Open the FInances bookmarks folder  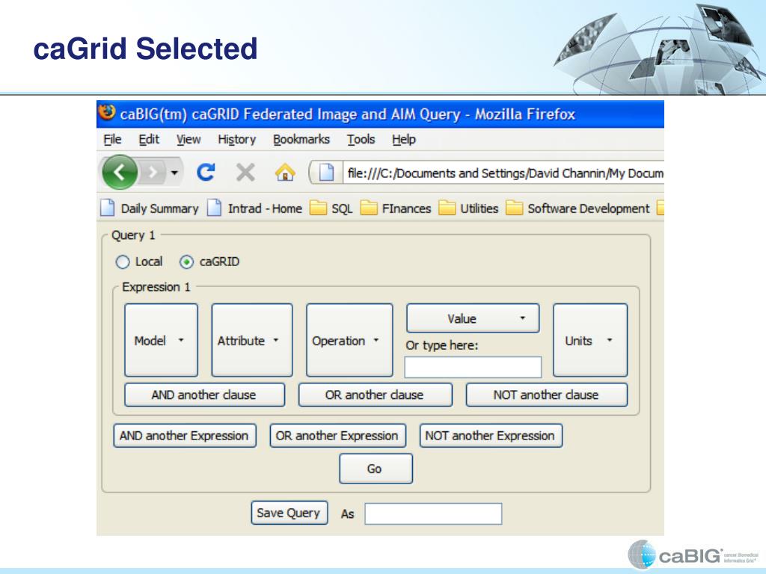396,209
